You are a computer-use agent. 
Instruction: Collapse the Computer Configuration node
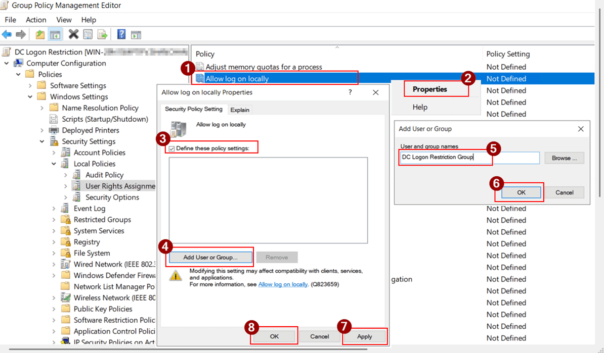pos(7,63)
